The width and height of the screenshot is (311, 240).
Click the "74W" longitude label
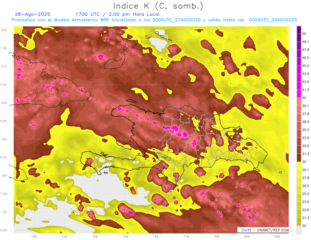click(x=95, y=236)
